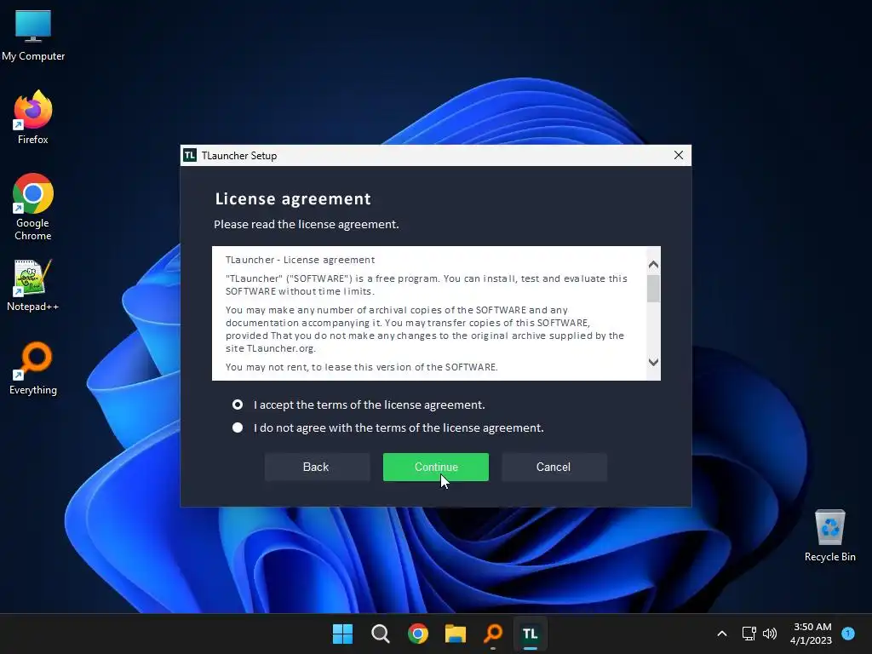The image size is (872, 654).
Task: Open the notification badge icon
Action: click(x=848, y=633)
